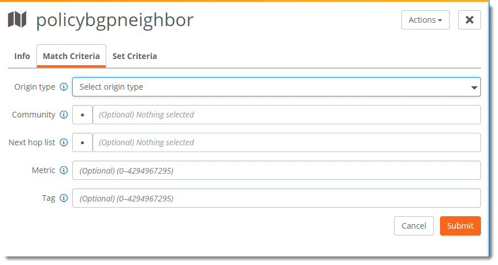Go to the Set Criteria tab
The width and height of the screenshot is (498, 265).
(x=135, y=56)
